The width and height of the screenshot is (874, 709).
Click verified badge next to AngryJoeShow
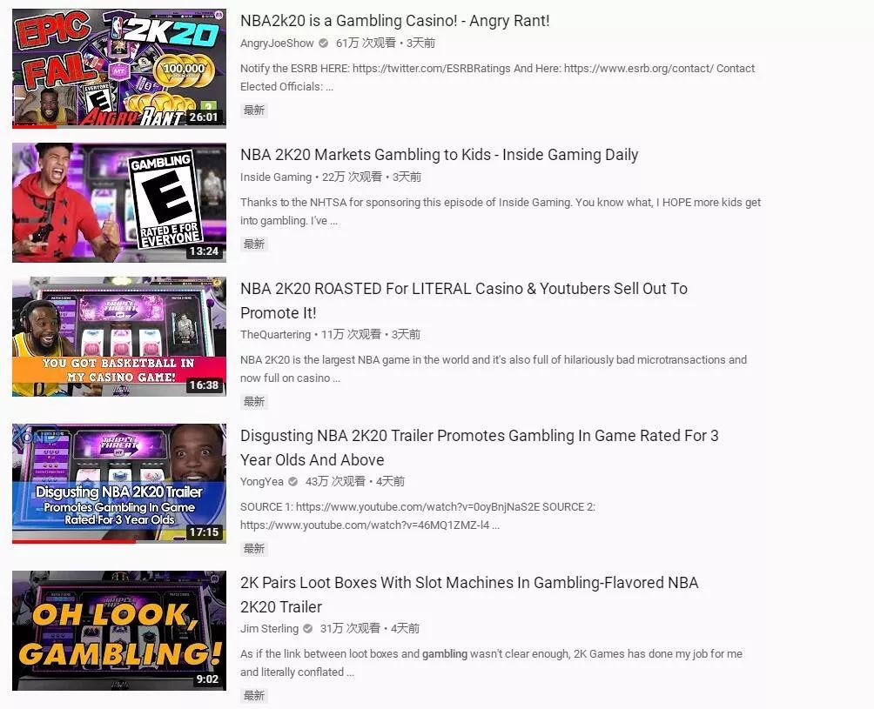(323, 43)
